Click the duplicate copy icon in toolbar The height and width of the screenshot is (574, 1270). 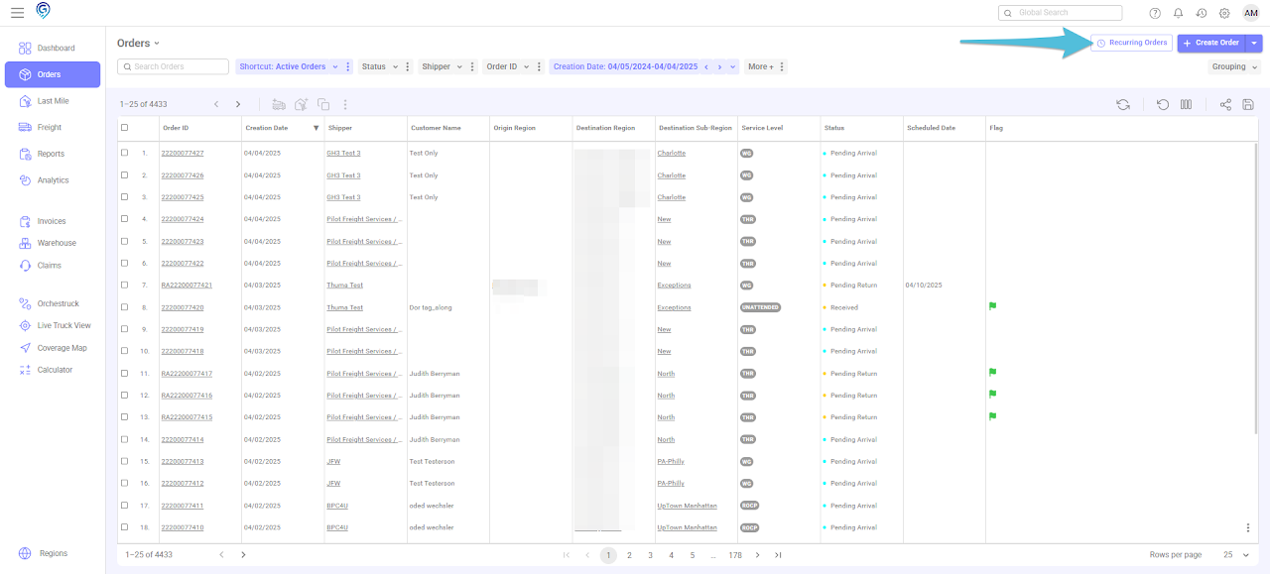pyautogui.click(x=323, y=104)
